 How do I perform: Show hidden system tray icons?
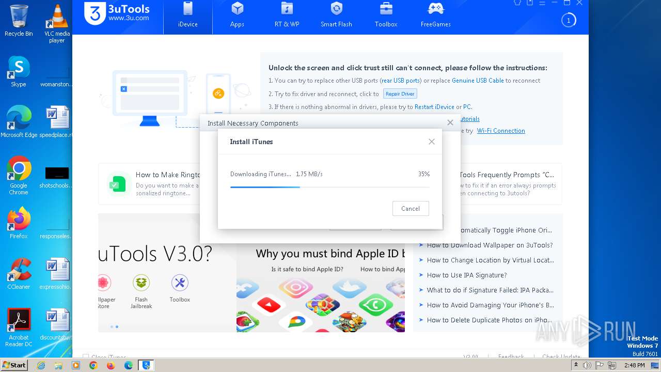tap(576, 365)
